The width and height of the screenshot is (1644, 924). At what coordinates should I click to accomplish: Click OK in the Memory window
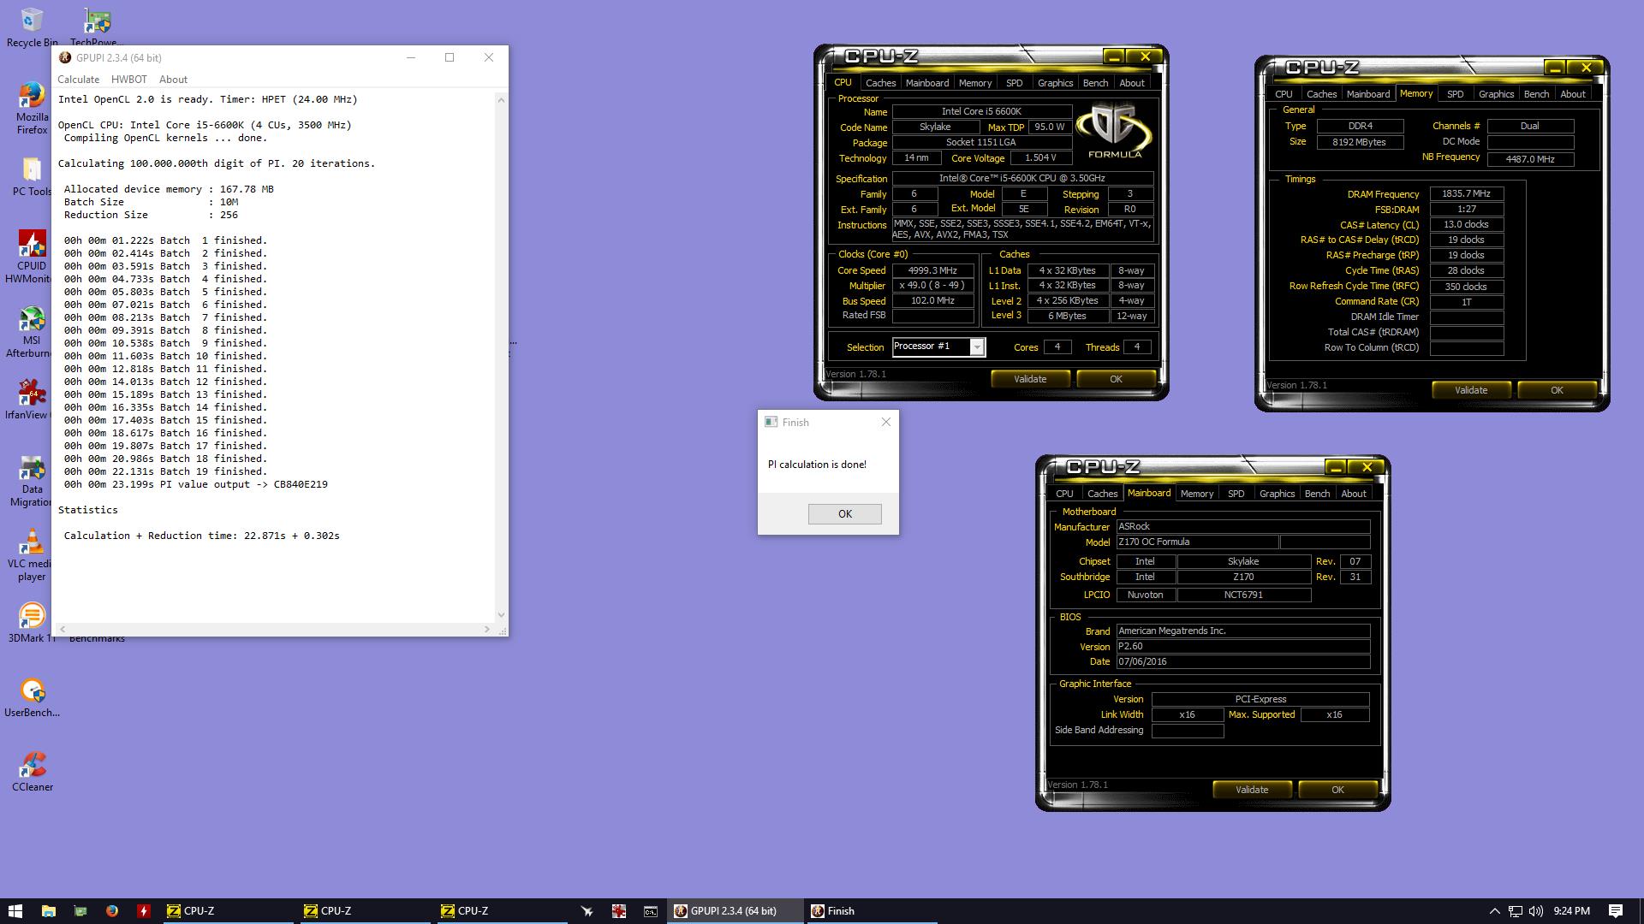pos(1557,390)
